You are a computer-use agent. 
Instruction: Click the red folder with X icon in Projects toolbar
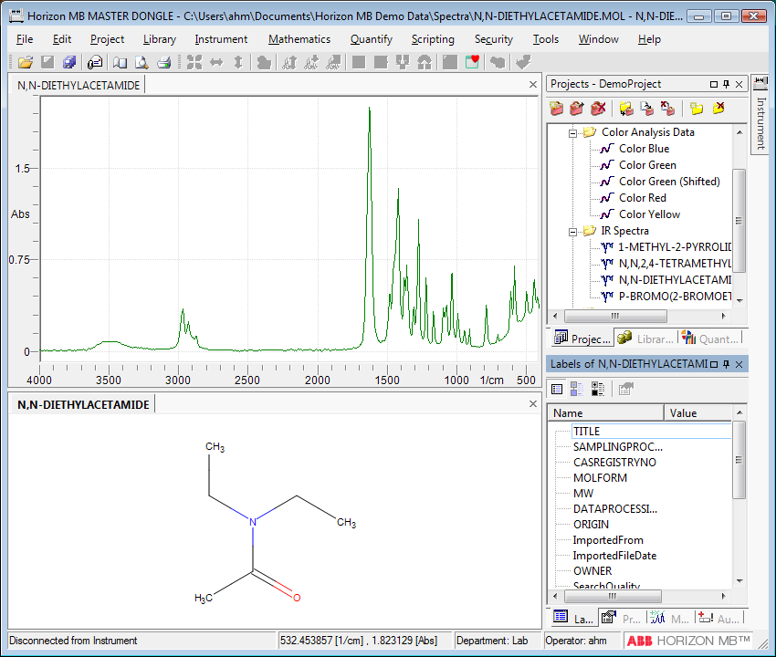tap(598, 109)
